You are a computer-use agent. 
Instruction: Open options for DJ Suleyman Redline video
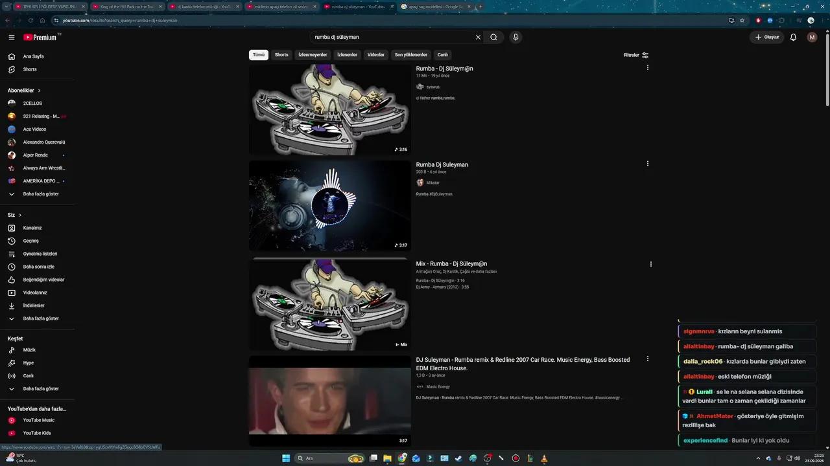(x=647, y=359)
